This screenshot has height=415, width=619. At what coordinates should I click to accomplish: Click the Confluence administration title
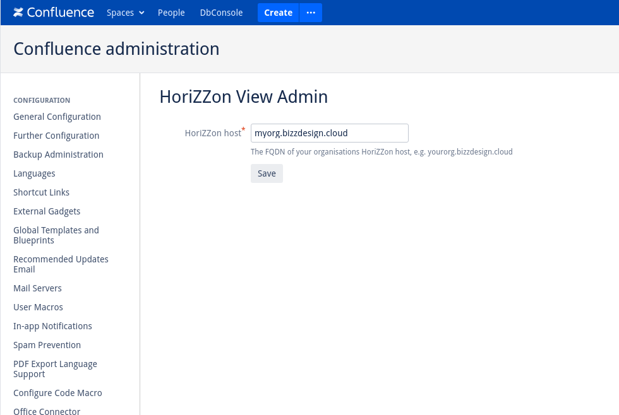[x=116, y=49]
